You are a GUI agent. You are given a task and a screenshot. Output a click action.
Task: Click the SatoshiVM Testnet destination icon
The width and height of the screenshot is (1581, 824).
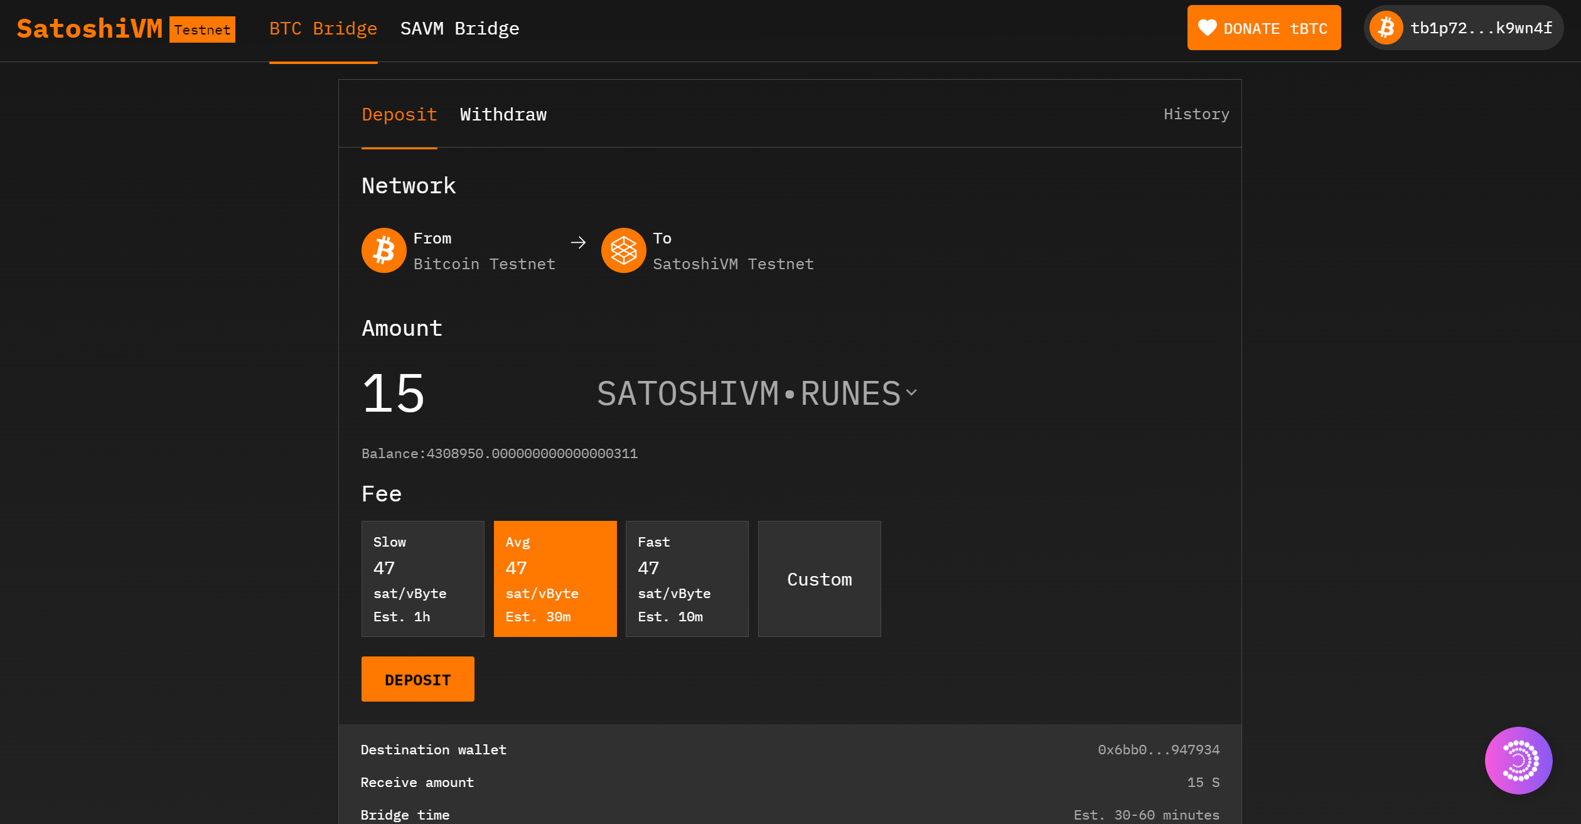coord(624,250)
